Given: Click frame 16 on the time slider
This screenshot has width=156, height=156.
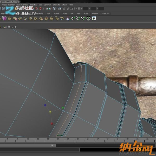Looking at the screenshot, I should pyautogui.click(x=87, y=141).
